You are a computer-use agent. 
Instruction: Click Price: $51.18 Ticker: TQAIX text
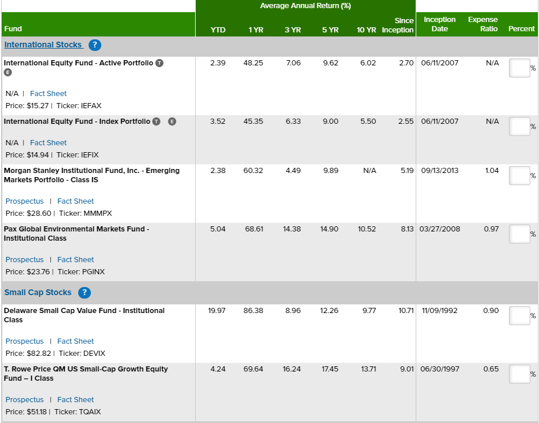53,412
